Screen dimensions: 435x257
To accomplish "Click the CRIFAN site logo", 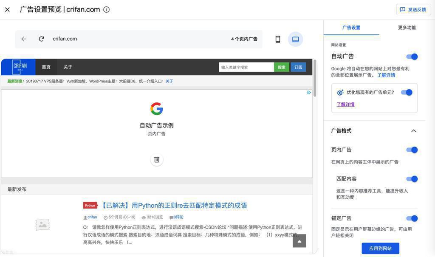I will pos(18,67).
